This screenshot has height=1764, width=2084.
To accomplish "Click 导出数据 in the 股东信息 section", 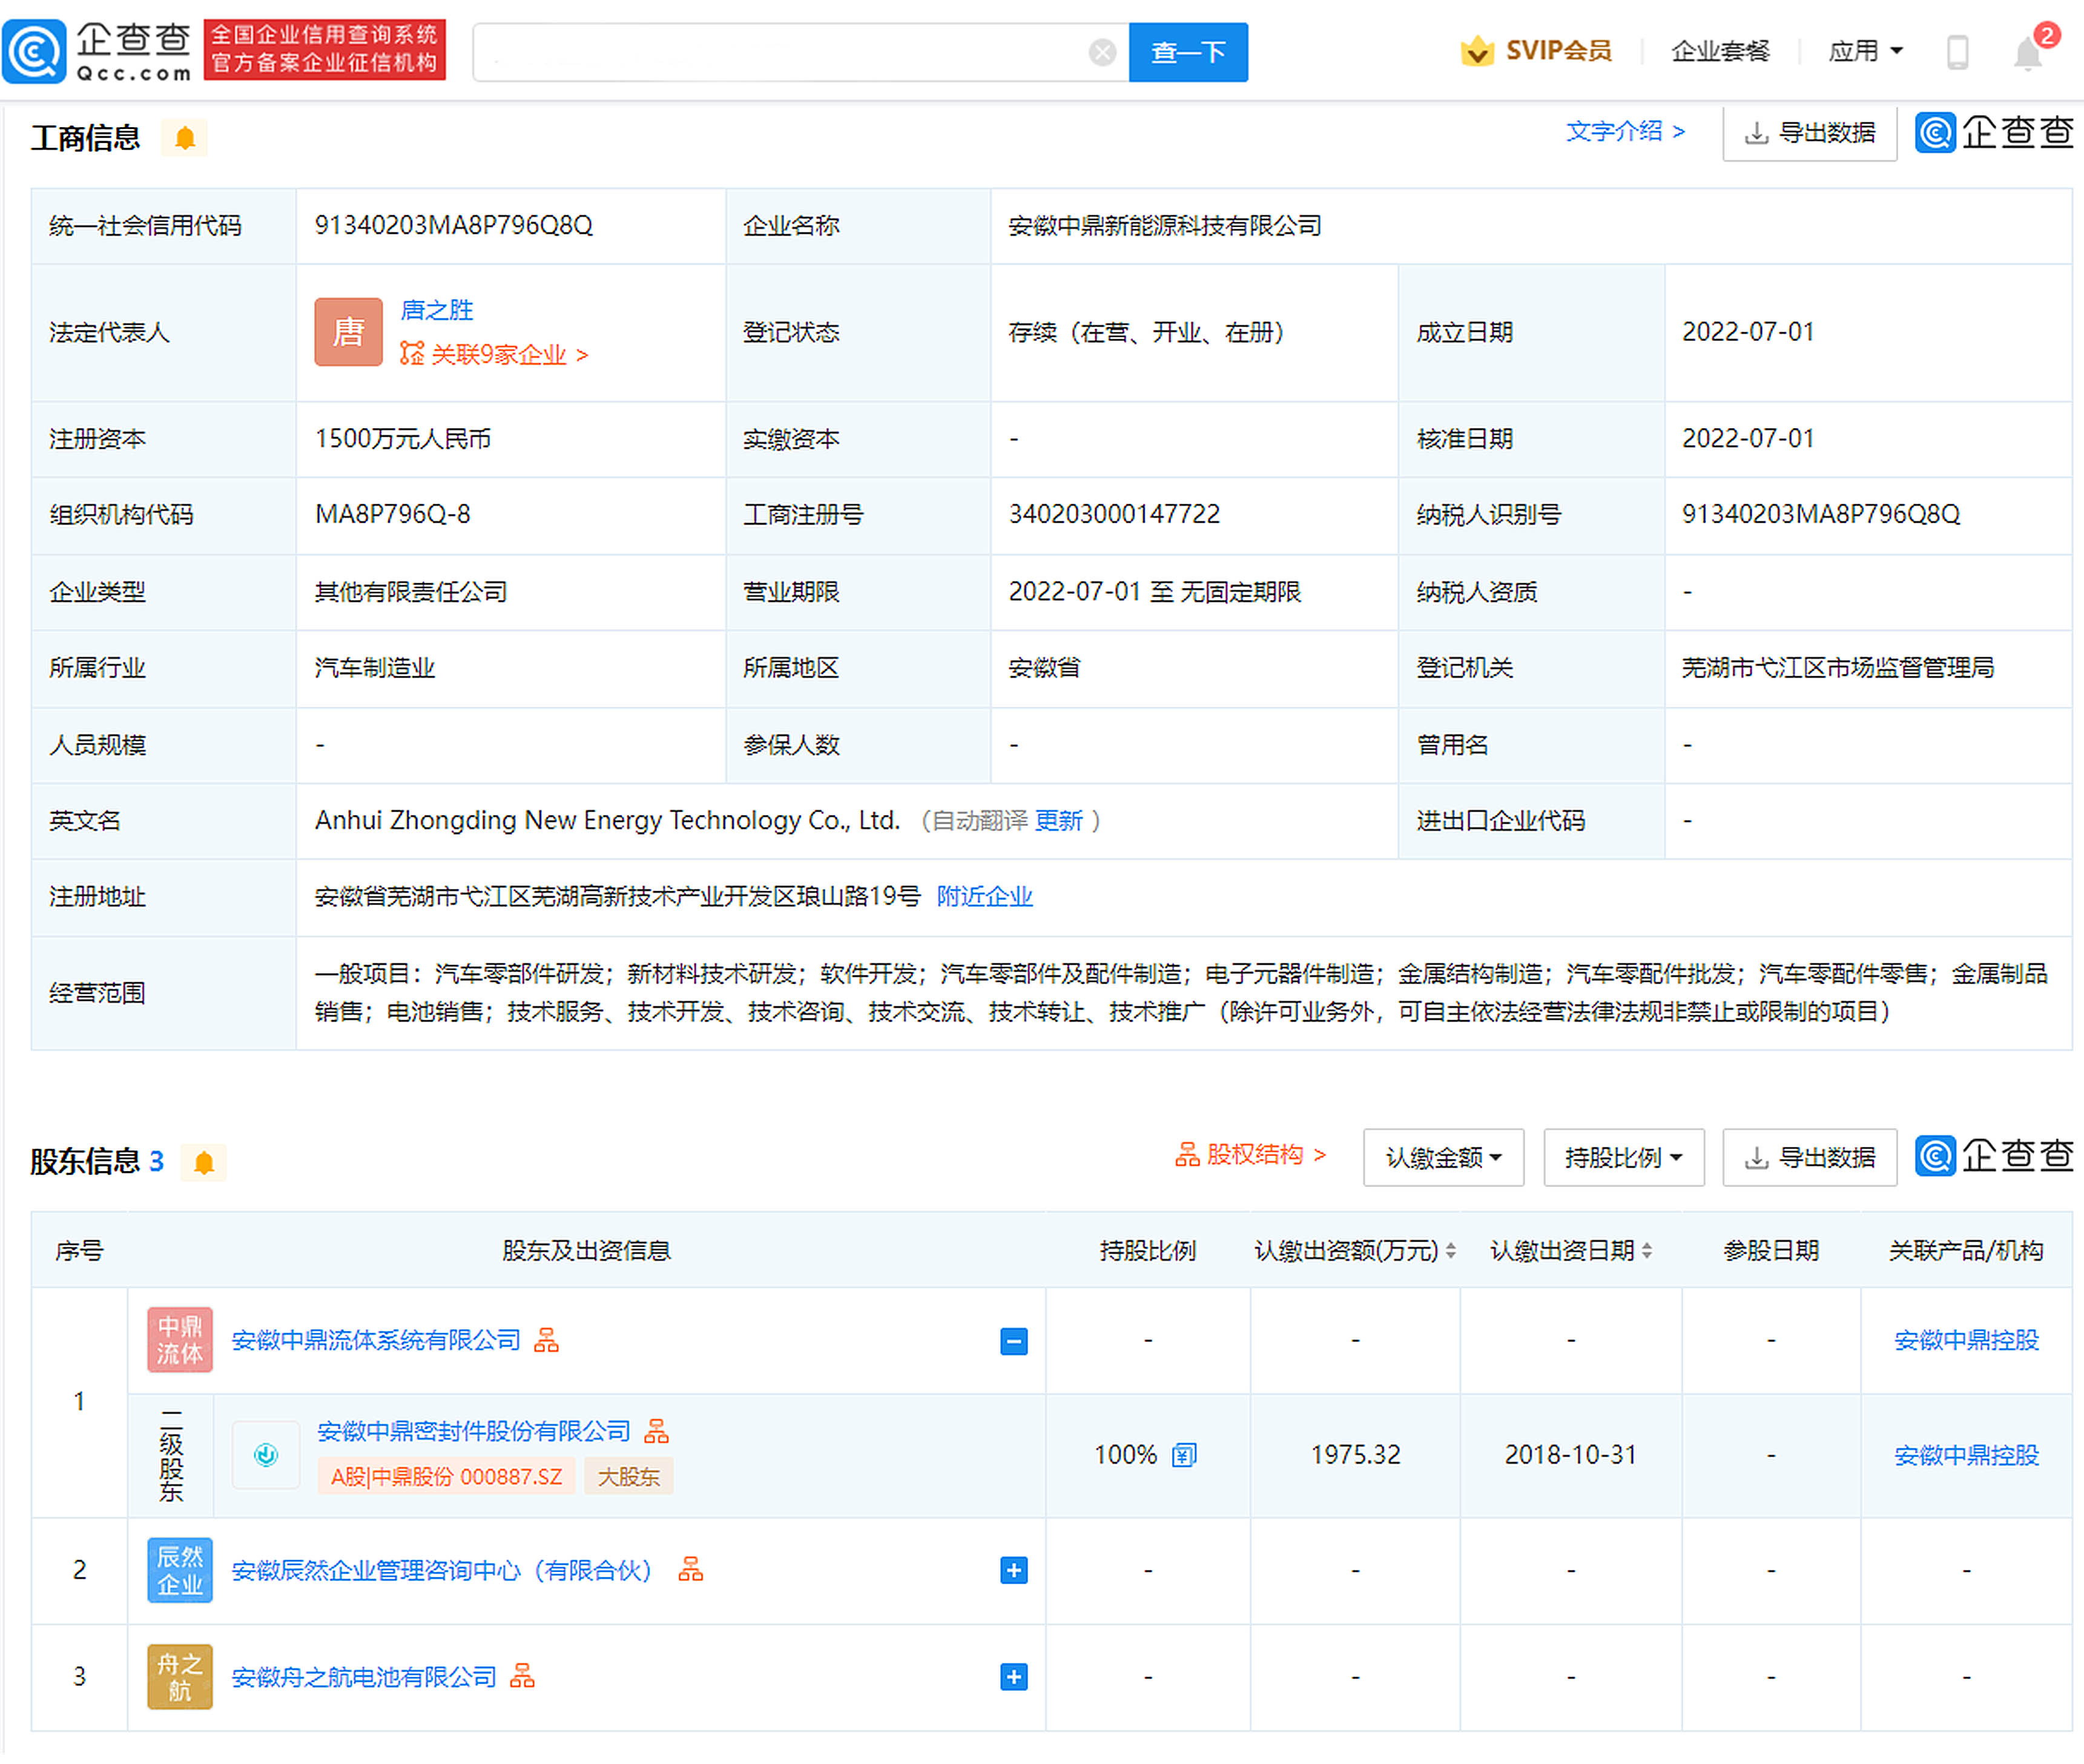I will click(x=1809, y=1157).
